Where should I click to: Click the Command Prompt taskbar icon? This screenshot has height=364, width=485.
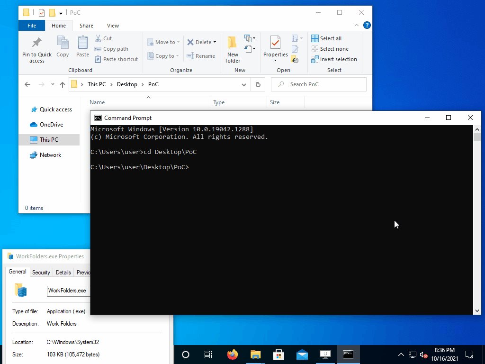(x=348, y=355)
